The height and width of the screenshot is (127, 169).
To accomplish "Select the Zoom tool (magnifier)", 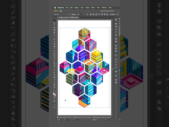I will [x=54, y=89].
